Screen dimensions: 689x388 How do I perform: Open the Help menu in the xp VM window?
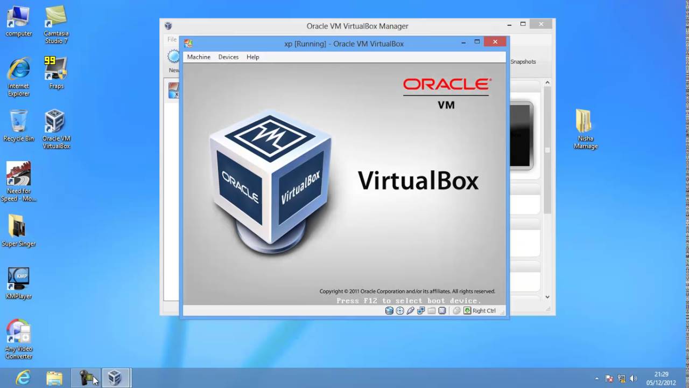(x=252, y=57)
